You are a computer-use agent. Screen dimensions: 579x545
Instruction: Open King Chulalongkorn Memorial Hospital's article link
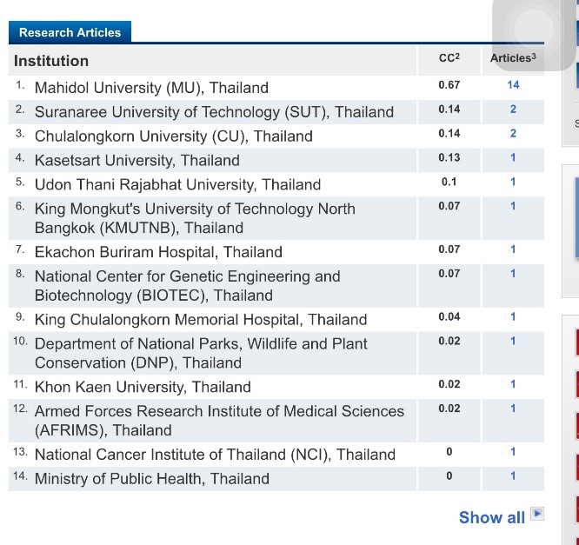(x=513, y=316)
